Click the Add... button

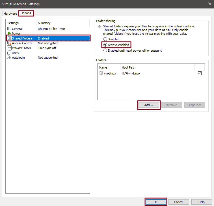pos(149,105)
